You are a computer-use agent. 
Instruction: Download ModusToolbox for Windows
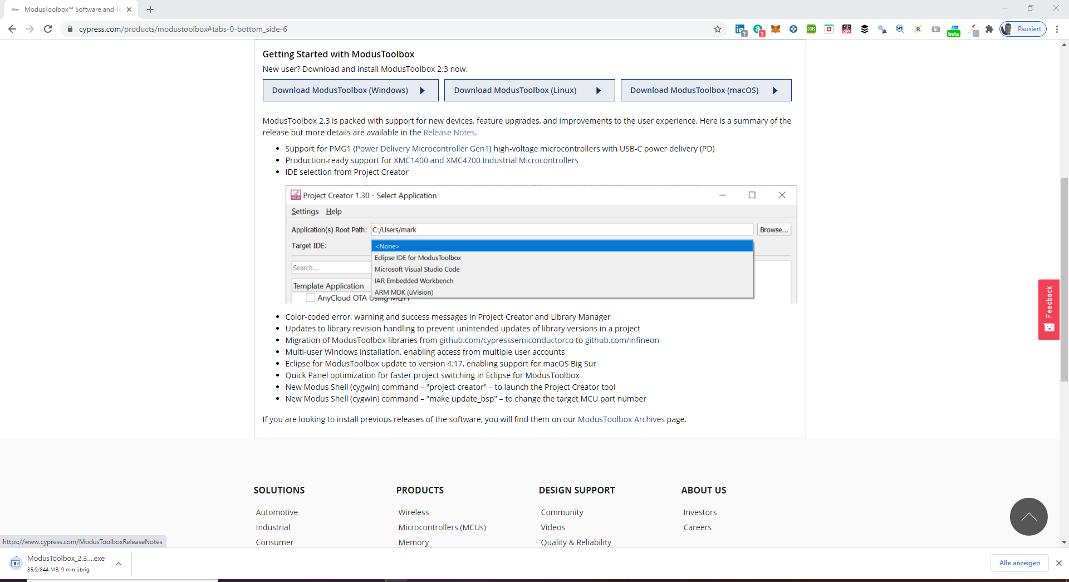[x=351, y=90]
